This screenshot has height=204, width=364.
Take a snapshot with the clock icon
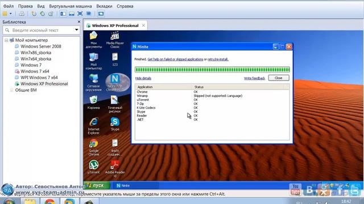(x=34, y=14)
